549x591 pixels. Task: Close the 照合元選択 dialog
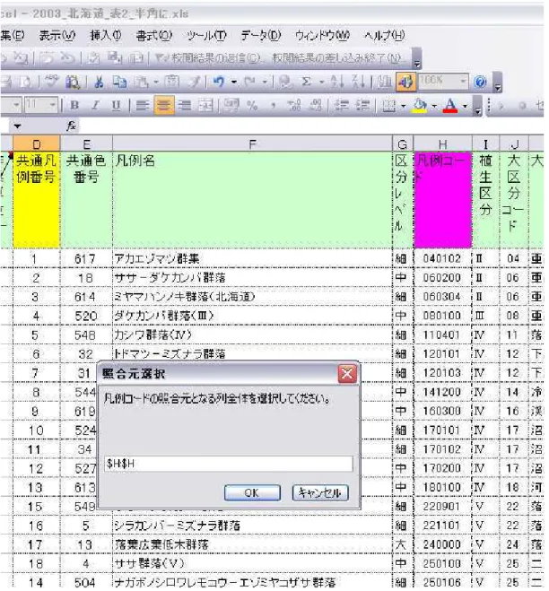click(347, 374)
